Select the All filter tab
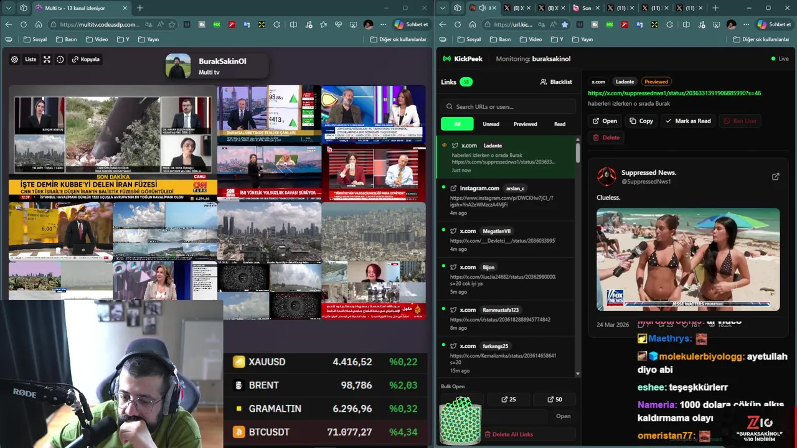797x448 pixels. tap(457, 124)
